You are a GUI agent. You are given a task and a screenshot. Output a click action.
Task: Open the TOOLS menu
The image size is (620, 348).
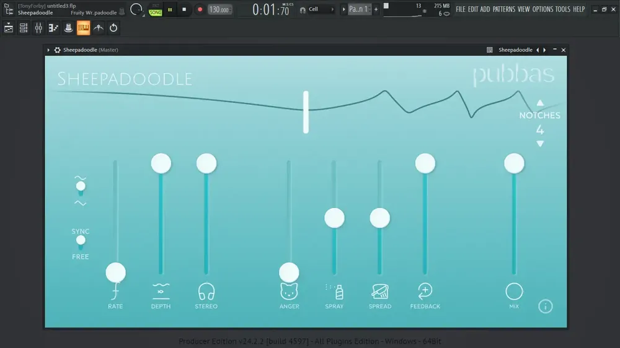(x=563, y=9)
